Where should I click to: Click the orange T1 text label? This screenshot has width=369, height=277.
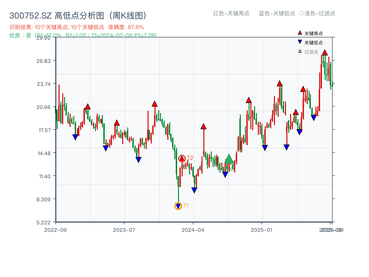pos(186,205)
